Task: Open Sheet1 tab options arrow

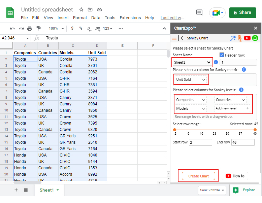Action: (58, 190)
